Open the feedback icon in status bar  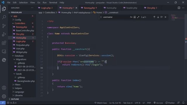point(179,103)
